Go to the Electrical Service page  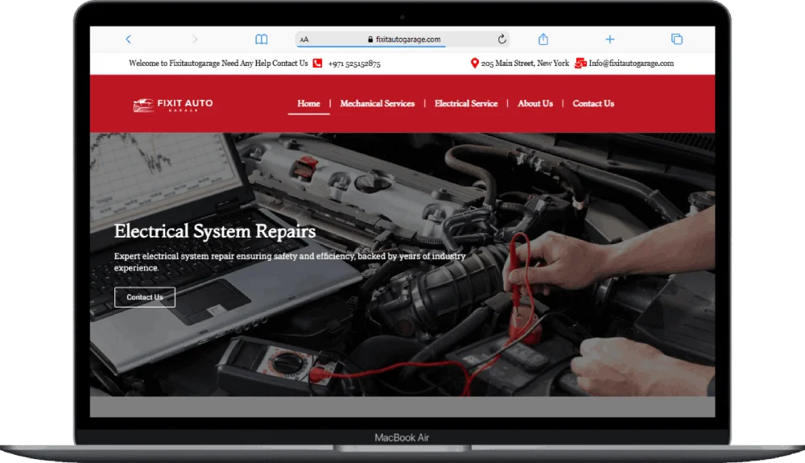coord(466,104)
